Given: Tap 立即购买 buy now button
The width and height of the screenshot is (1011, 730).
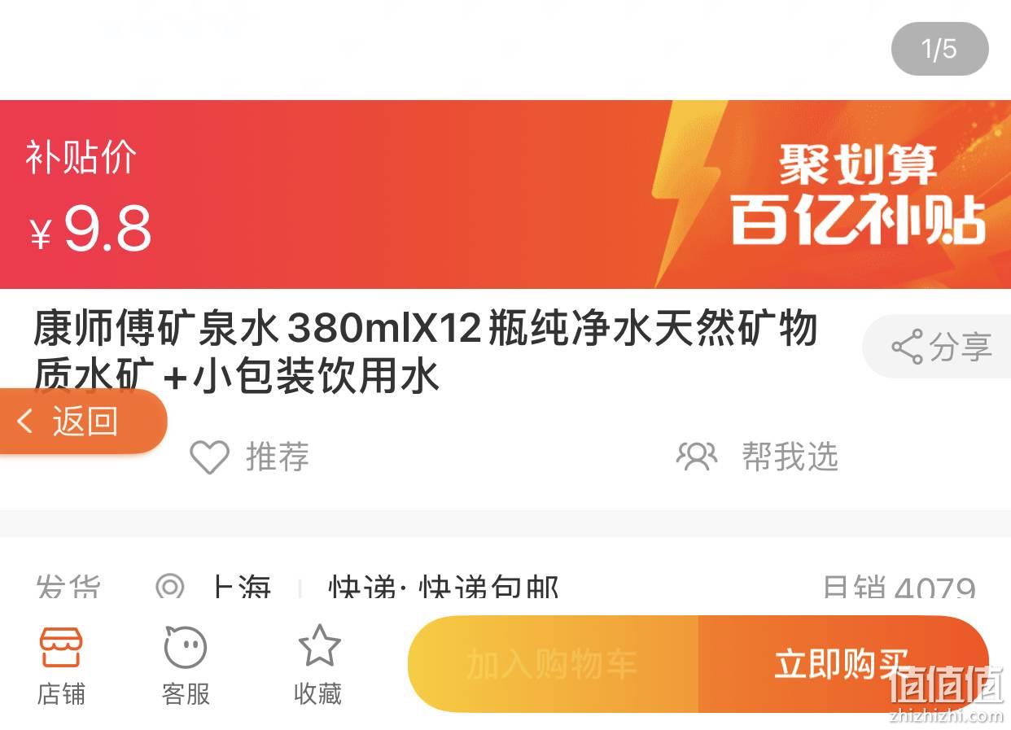Looking at the screenshot, I should [843, 664].
